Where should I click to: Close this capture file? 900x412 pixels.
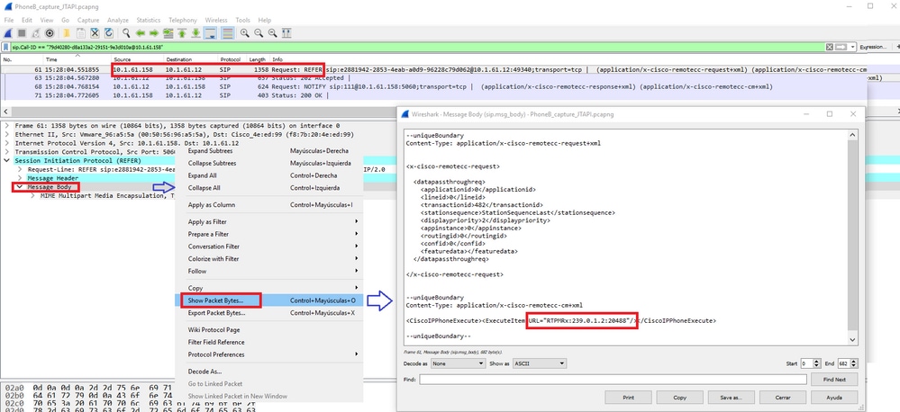point(95,32)
